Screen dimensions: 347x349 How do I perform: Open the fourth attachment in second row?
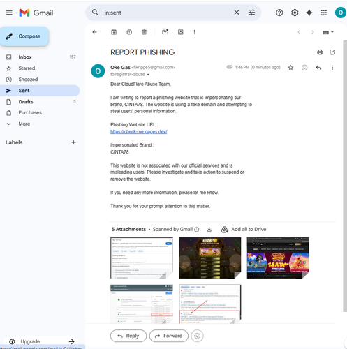(142, 304)
